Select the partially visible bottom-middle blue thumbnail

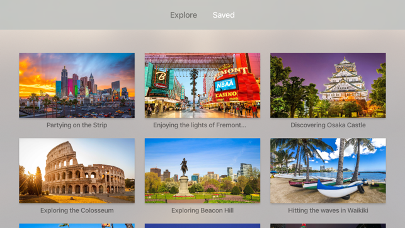click(x=203, y=226)
